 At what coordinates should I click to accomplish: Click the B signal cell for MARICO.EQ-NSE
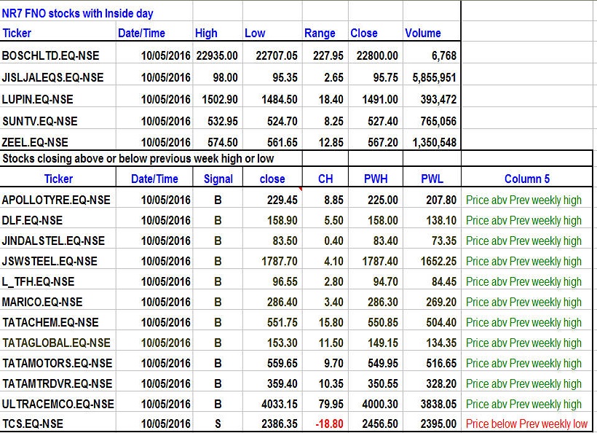click(x=217, y=301)
